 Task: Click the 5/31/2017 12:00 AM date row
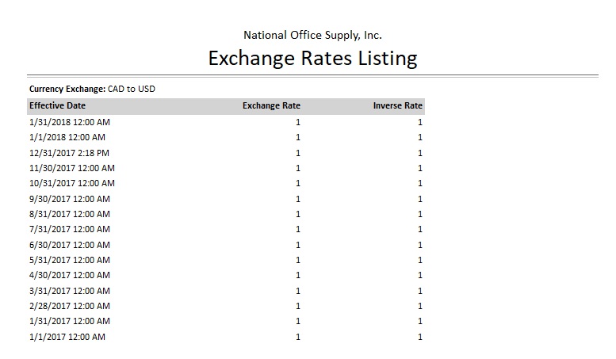point(69,260)
